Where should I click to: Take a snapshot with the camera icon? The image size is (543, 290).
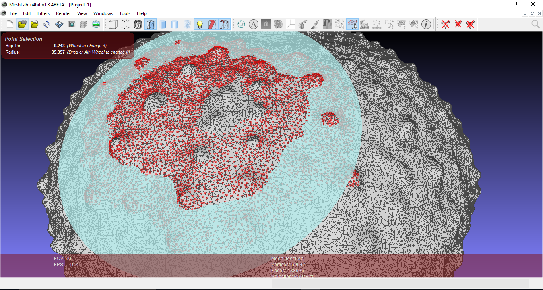72,24
